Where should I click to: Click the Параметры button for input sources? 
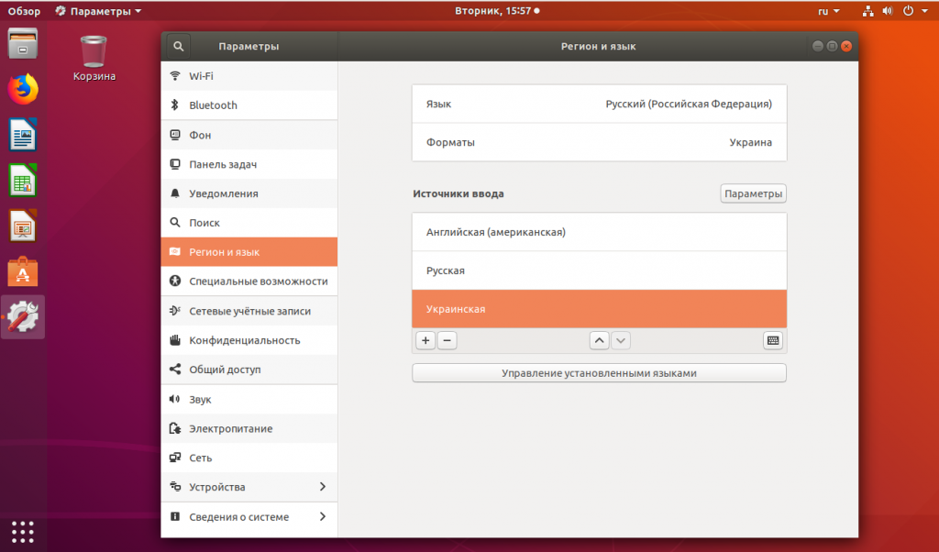click(753, 193)
